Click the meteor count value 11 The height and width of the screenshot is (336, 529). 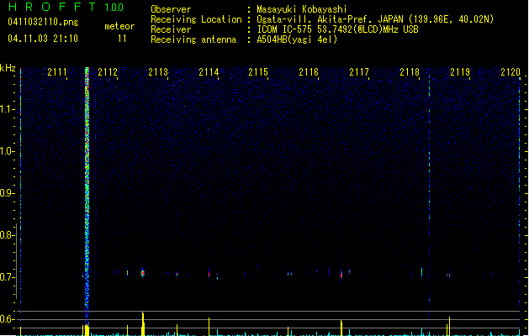122,39
